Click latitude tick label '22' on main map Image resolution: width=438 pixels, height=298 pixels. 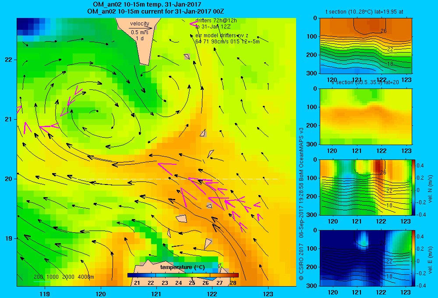click(x=8, y=60)
